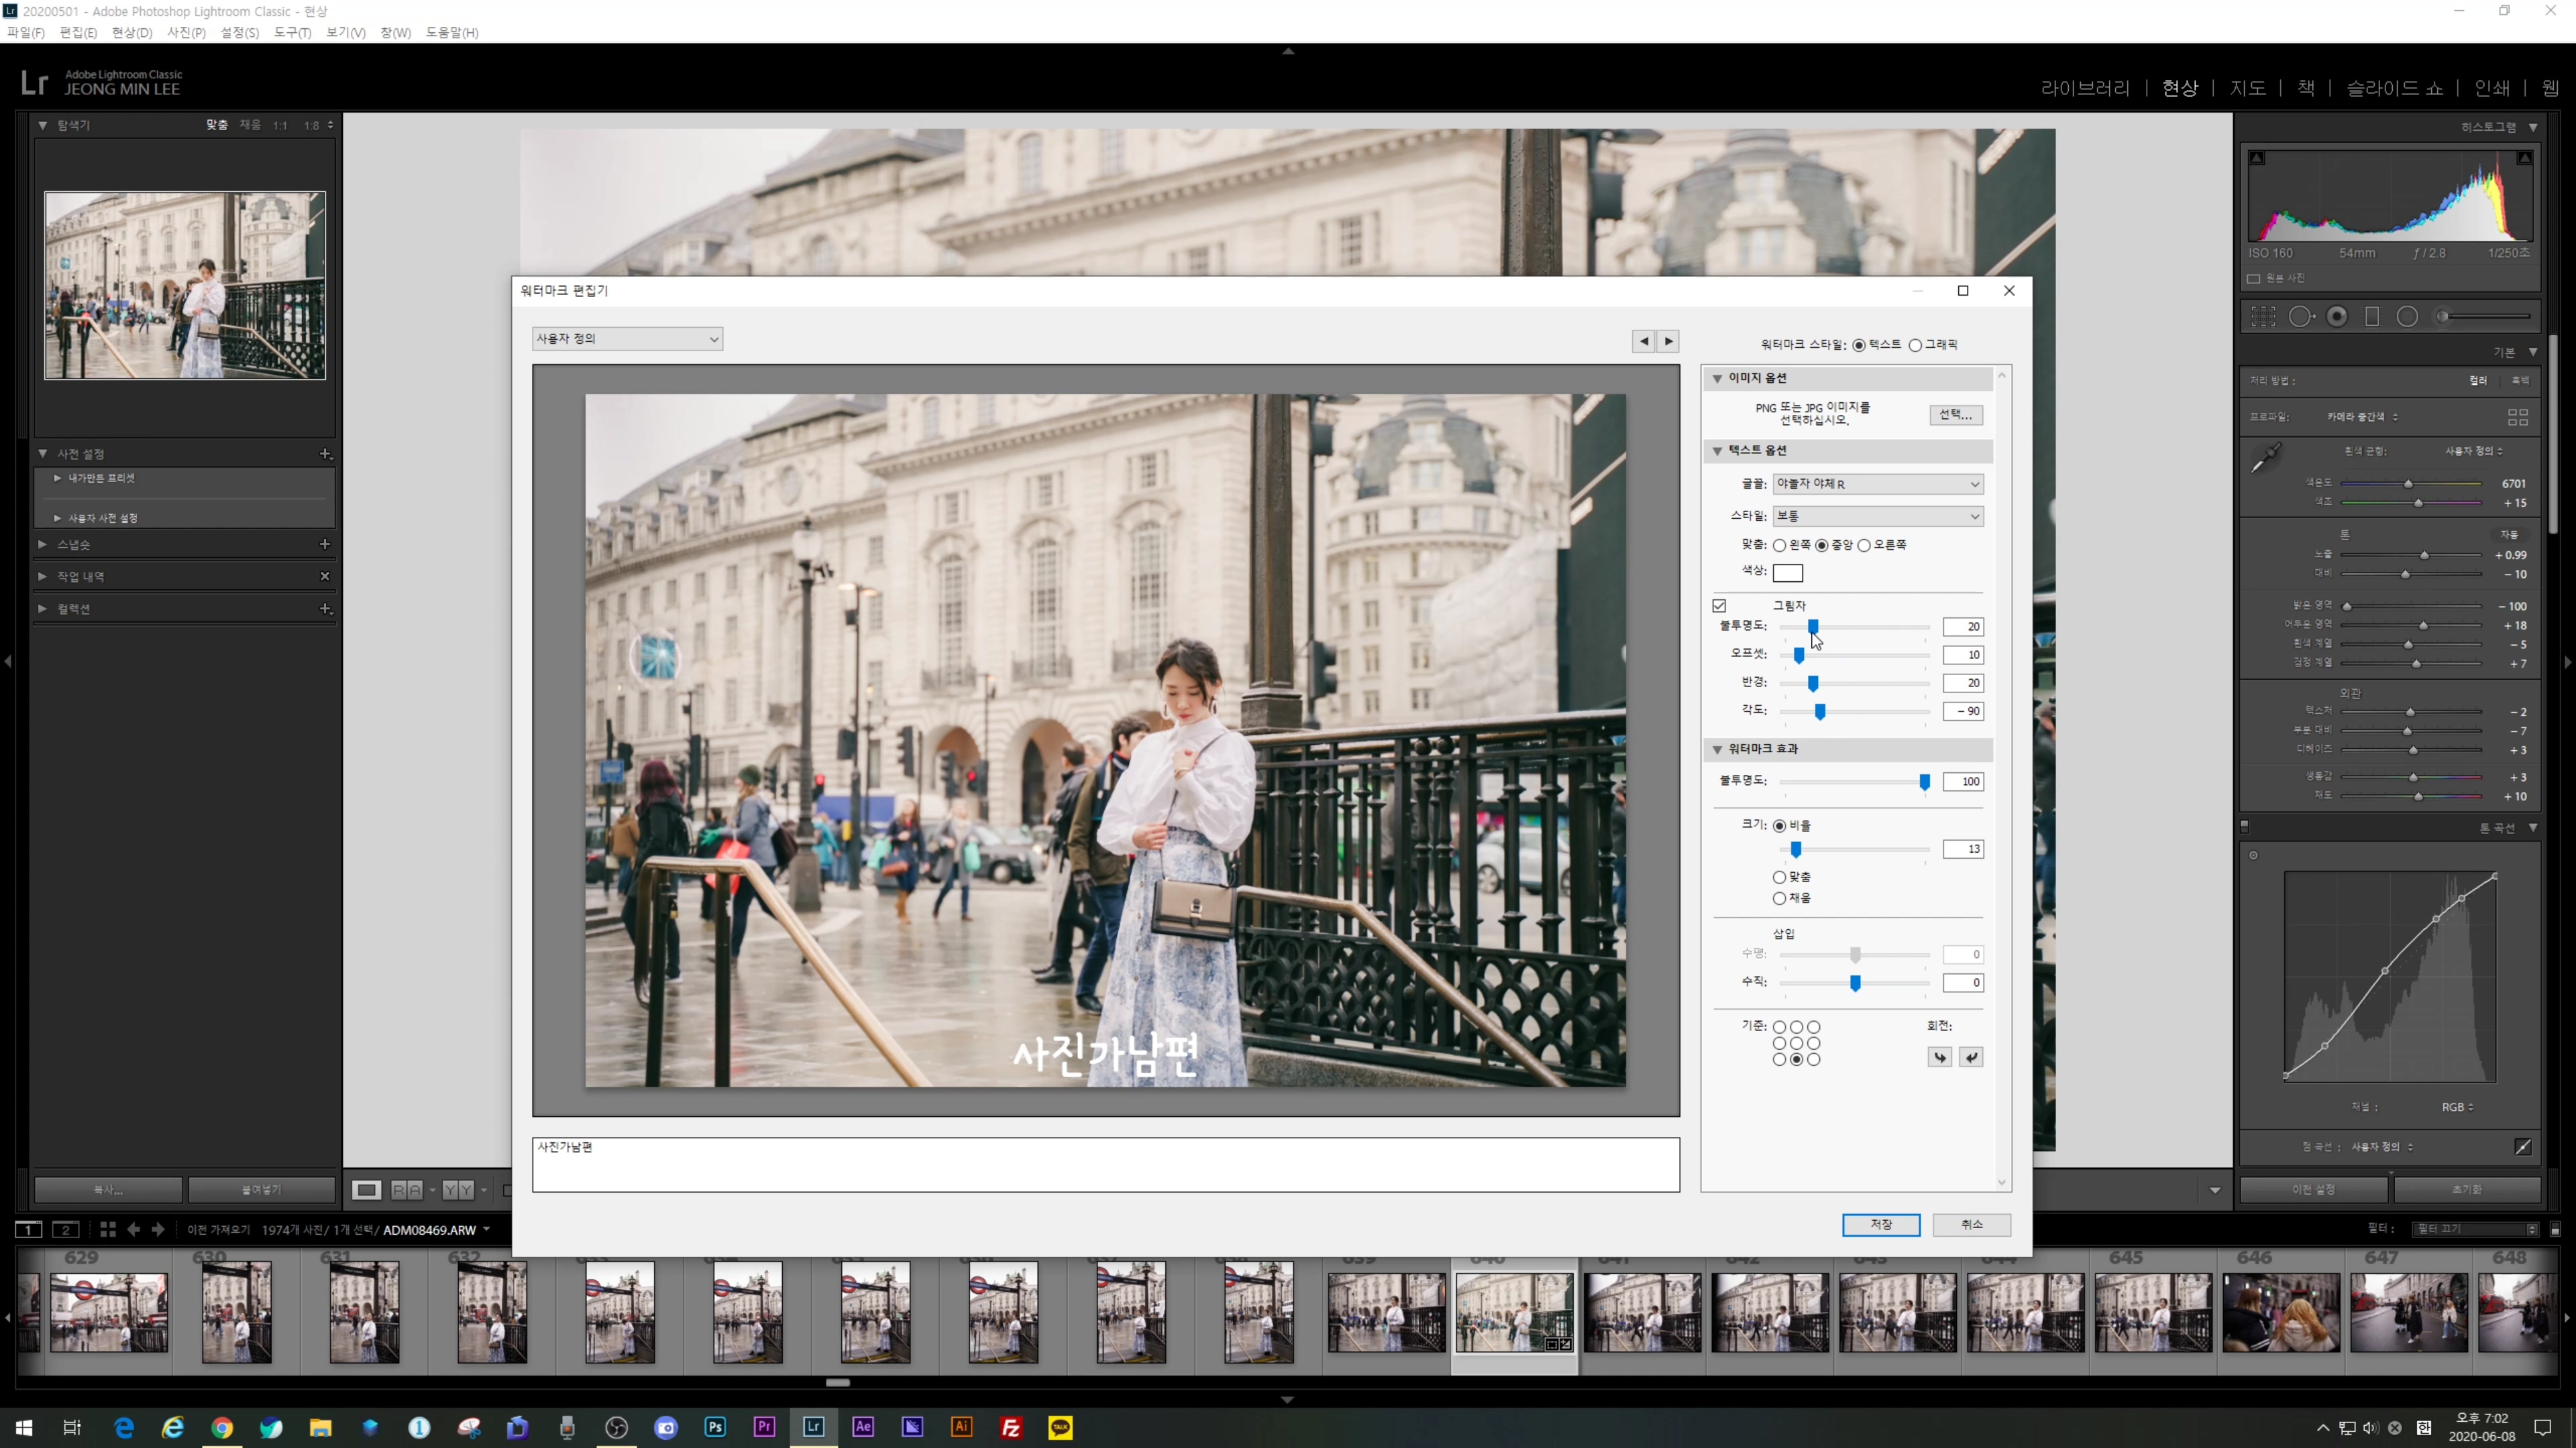Select the crop overlay tool icon

(x=2263, y=317)
